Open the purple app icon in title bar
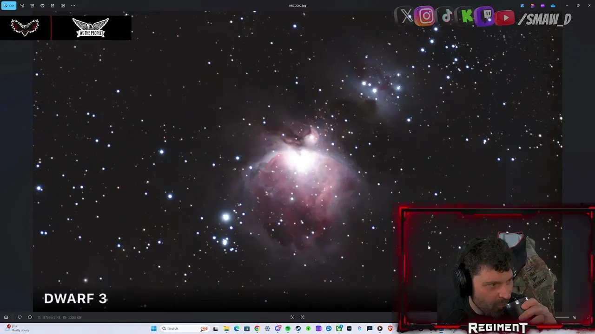 click(542, 6)
